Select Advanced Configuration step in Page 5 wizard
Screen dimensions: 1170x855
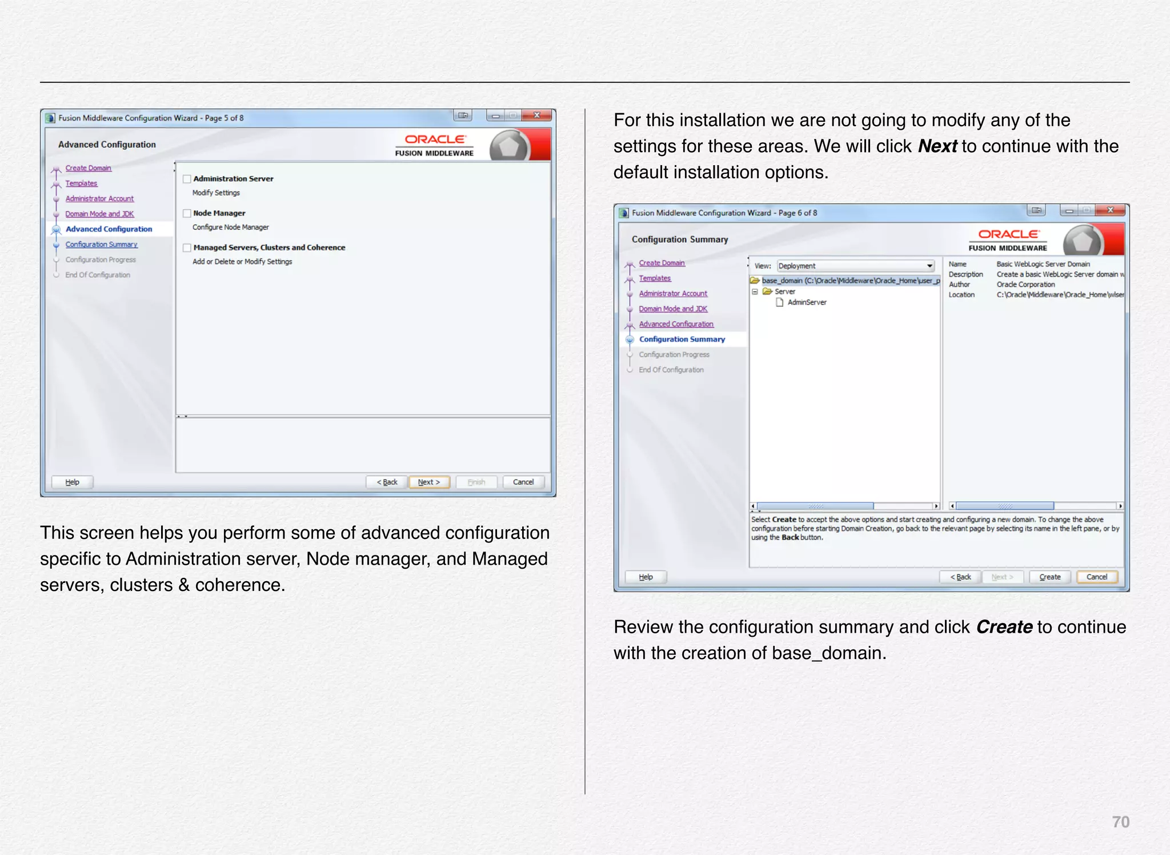click(x=109, y=229)
